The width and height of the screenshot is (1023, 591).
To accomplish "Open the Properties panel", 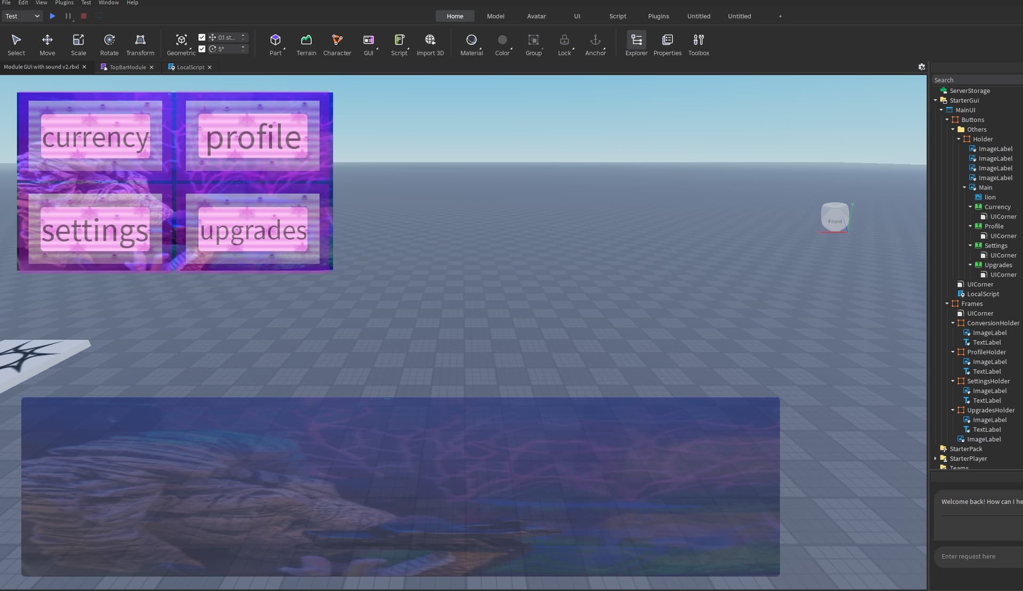I will [667, 44].
